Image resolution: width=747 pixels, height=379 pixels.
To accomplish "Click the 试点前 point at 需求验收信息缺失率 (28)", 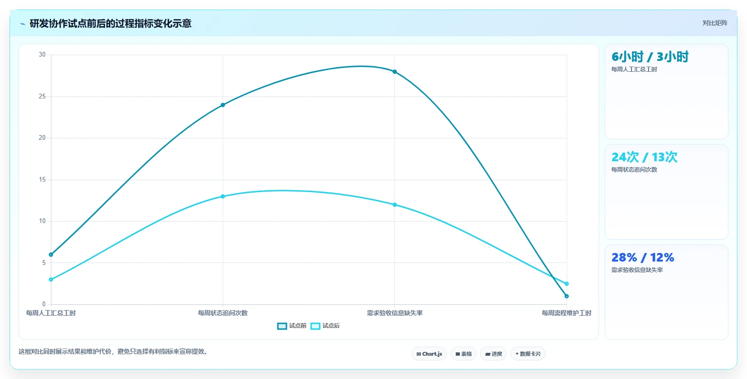I will (x=395, y=72).
